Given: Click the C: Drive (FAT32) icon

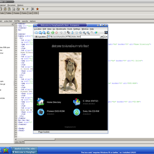Looking at the screenshot, I should (x=77, y=102).
